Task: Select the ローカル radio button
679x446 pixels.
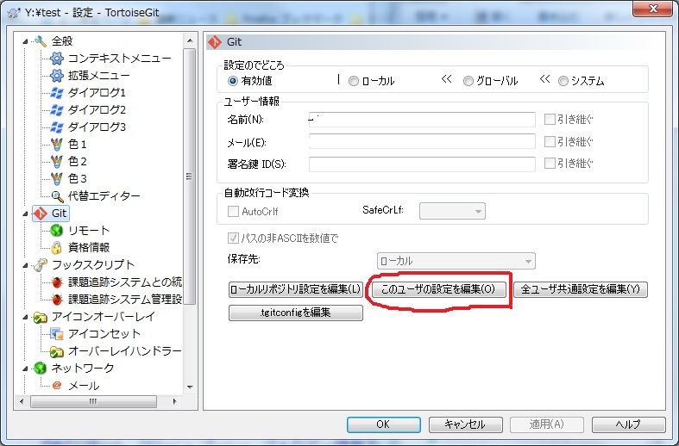Action: pyautogui.click(x=354, y=81)
